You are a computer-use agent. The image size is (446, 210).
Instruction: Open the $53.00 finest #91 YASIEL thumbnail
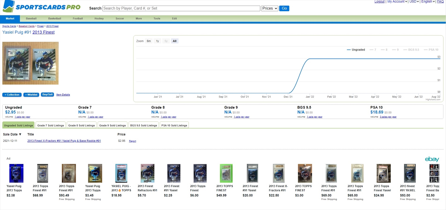(x=410, y=173)
